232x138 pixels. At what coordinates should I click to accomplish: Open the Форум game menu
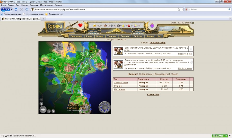tap(150, 36)
